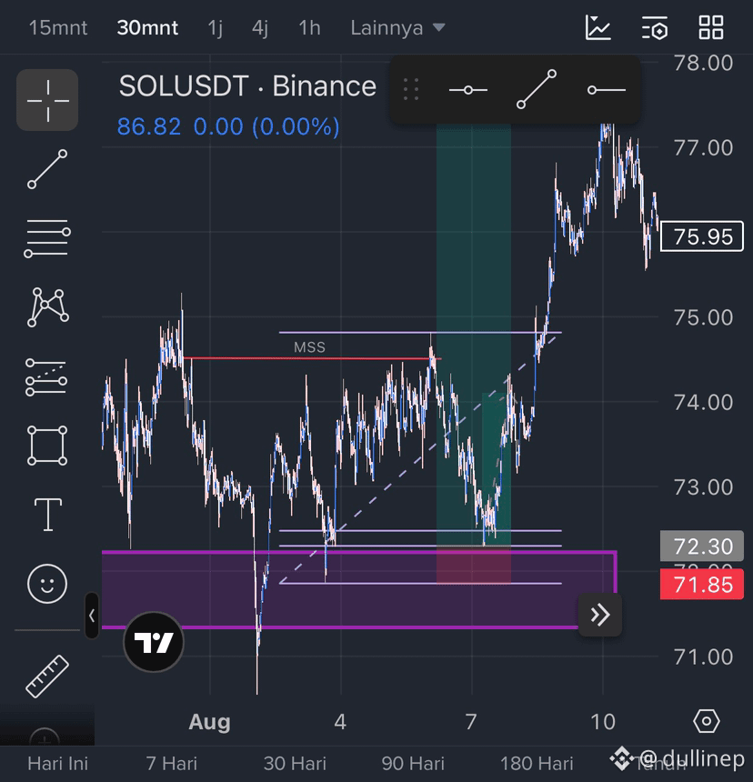Click the red 71.85 price label
Viewport: 753px width, 782px height.
click(x=702, y=584)
